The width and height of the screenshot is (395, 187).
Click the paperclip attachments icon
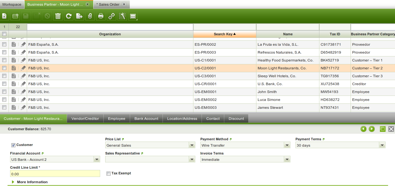click(90, 16)
